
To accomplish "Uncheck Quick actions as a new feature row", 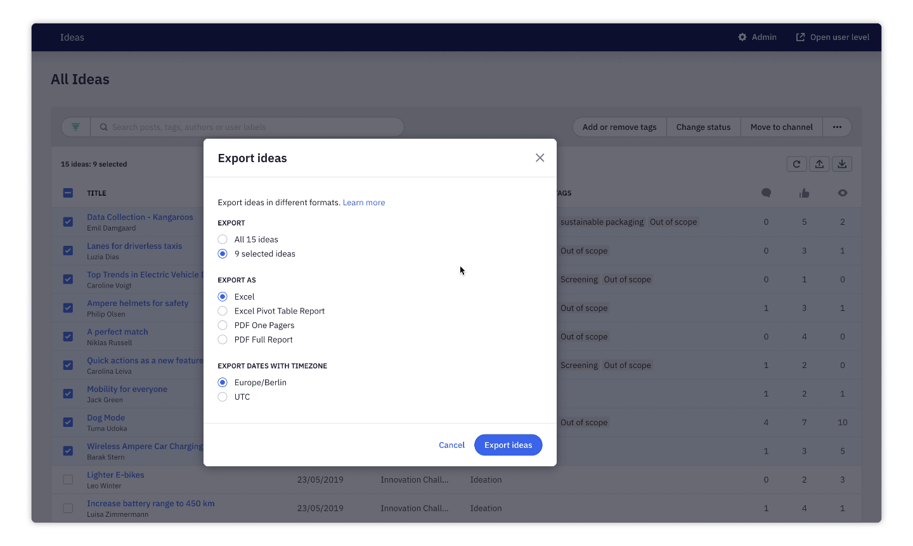I will (68, 365).
